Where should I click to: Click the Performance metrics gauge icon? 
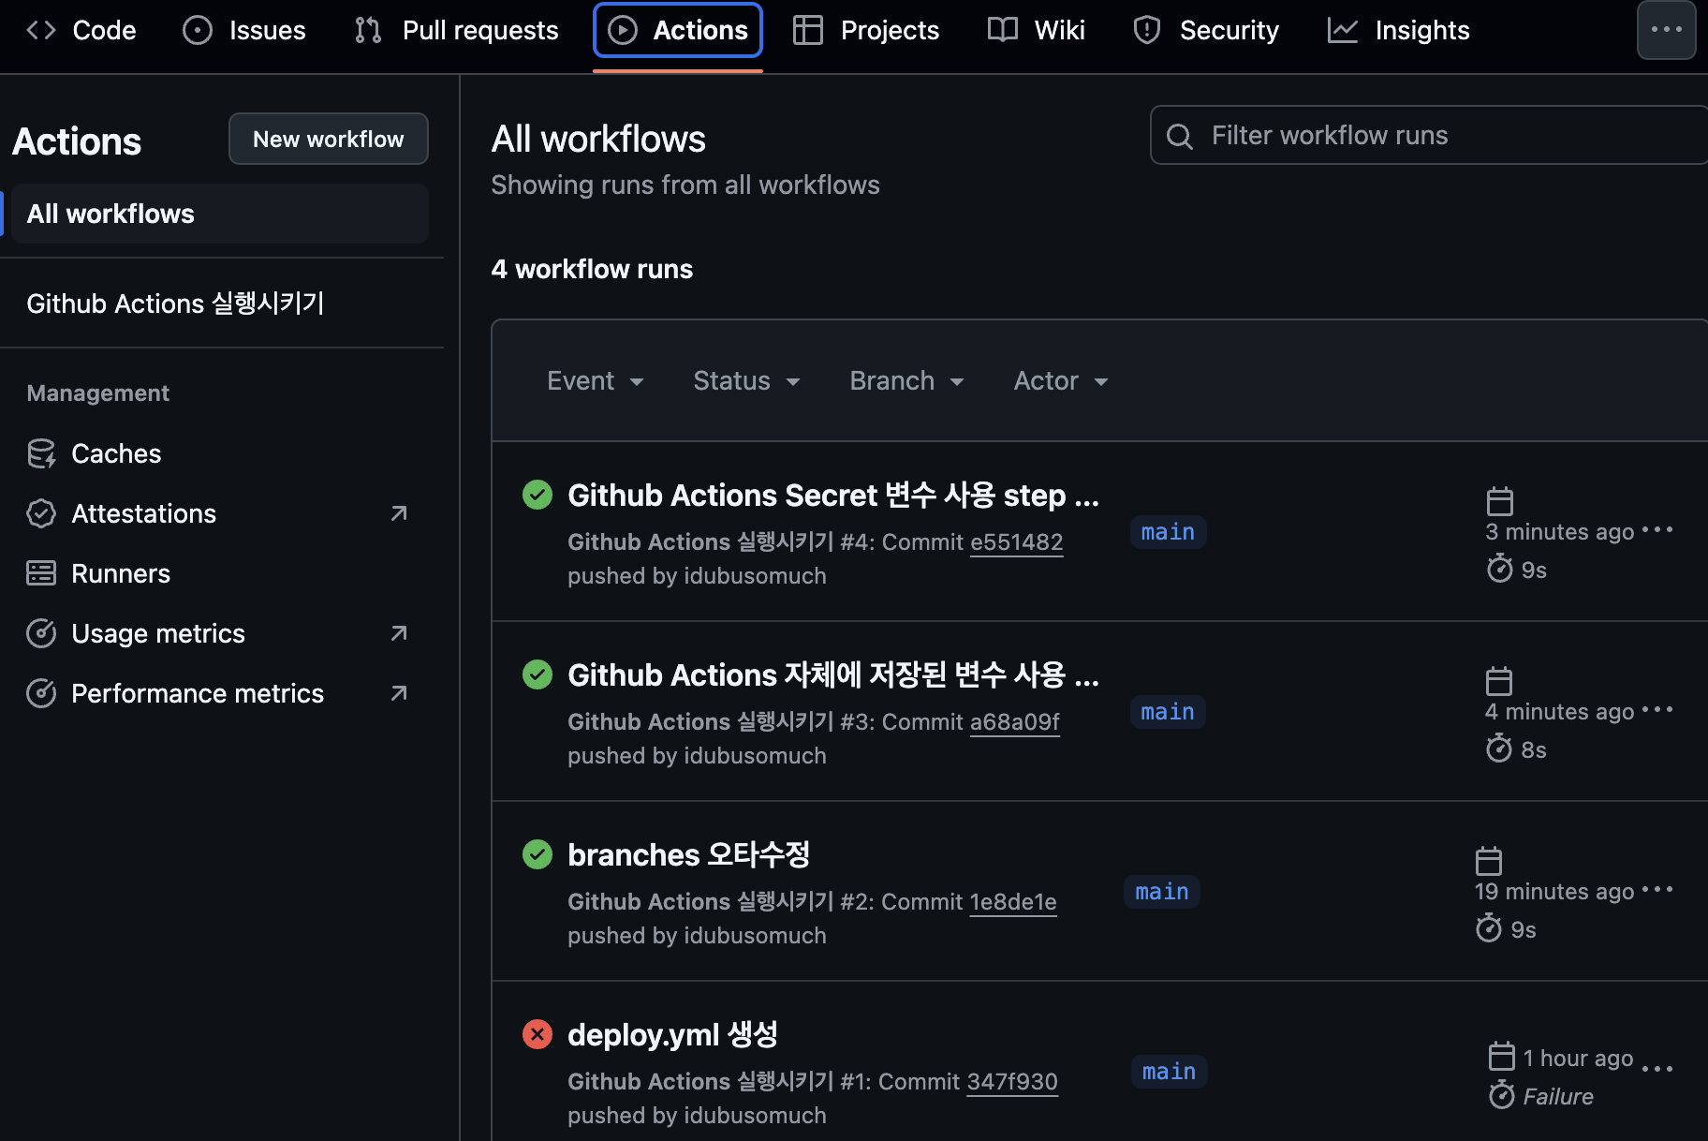coord(41,693)
